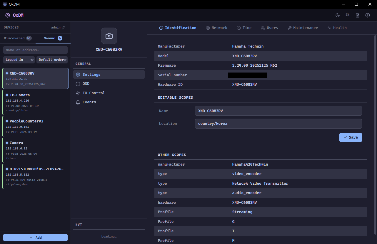Screen dimensions: 377x244
Task: Open the Default order sort dropdown
Action: [x=52, y=60]
